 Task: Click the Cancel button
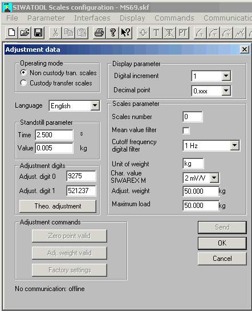[222, 259]
